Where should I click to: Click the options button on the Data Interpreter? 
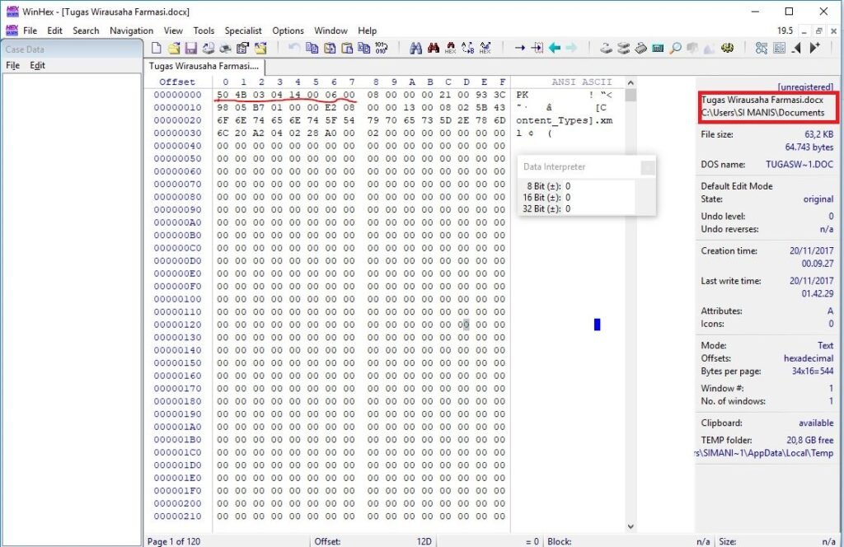point(647,166)
